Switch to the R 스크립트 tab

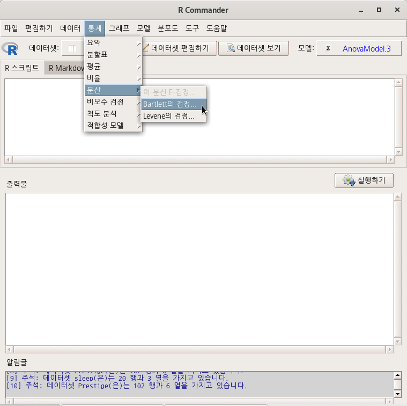pos(22,68)
